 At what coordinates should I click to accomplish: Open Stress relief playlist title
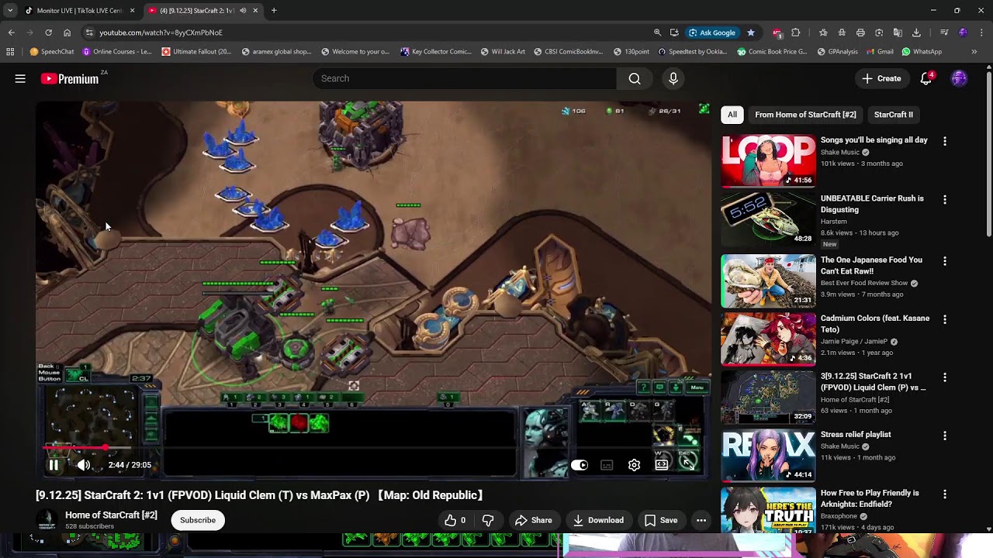pos(856,435)
